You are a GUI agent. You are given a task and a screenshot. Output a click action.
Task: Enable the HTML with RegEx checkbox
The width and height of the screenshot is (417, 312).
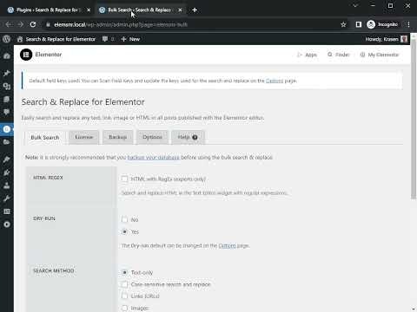click(x=124, y=179)
